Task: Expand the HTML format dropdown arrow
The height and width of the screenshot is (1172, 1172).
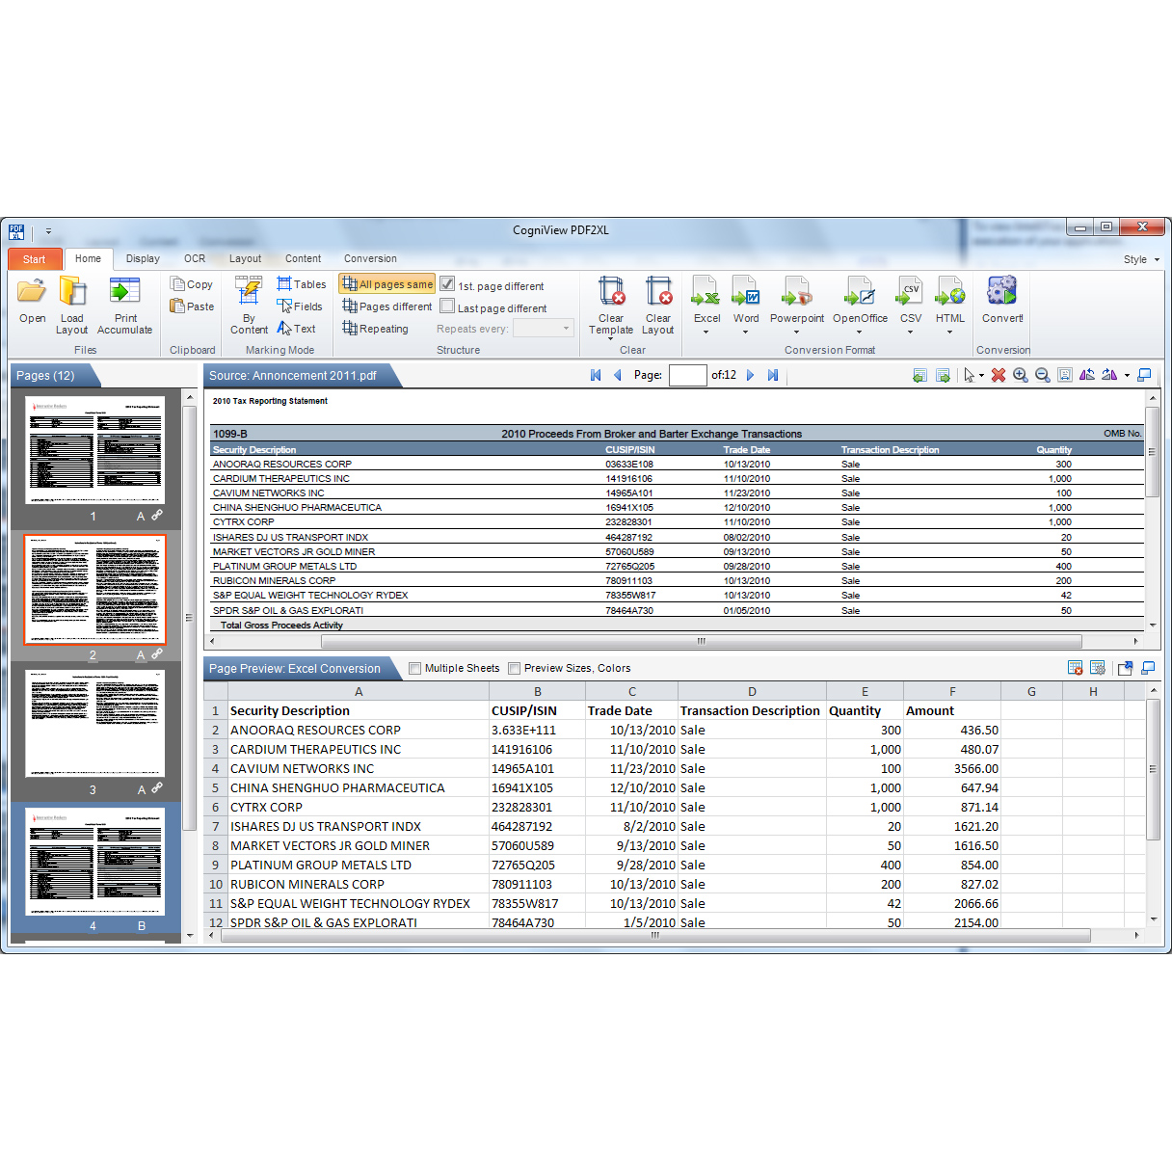Action: pyautogui.click(x=949, y=332)
